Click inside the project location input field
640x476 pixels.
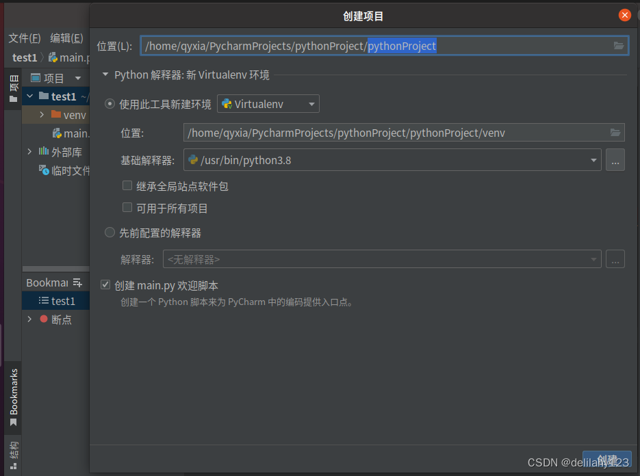point(342,45)
